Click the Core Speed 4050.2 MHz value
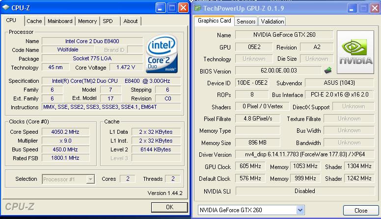Image resolution: width=381 pixels, height=219 pixels. (65, 132)
